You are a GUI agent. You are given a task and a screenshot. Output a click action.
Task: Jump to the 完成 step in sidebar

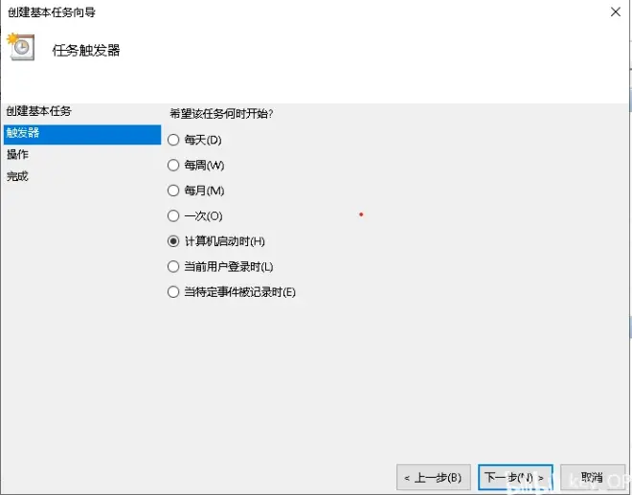tap(17, 176)
